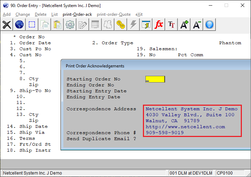Viewport: 251px width, 177px height.
Task: Click the Starting Order No label
Action: (94, 79)
